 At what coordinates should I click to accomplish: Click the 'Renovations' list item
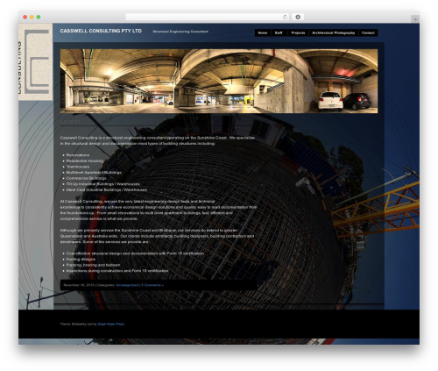click(x=78, y=155)
